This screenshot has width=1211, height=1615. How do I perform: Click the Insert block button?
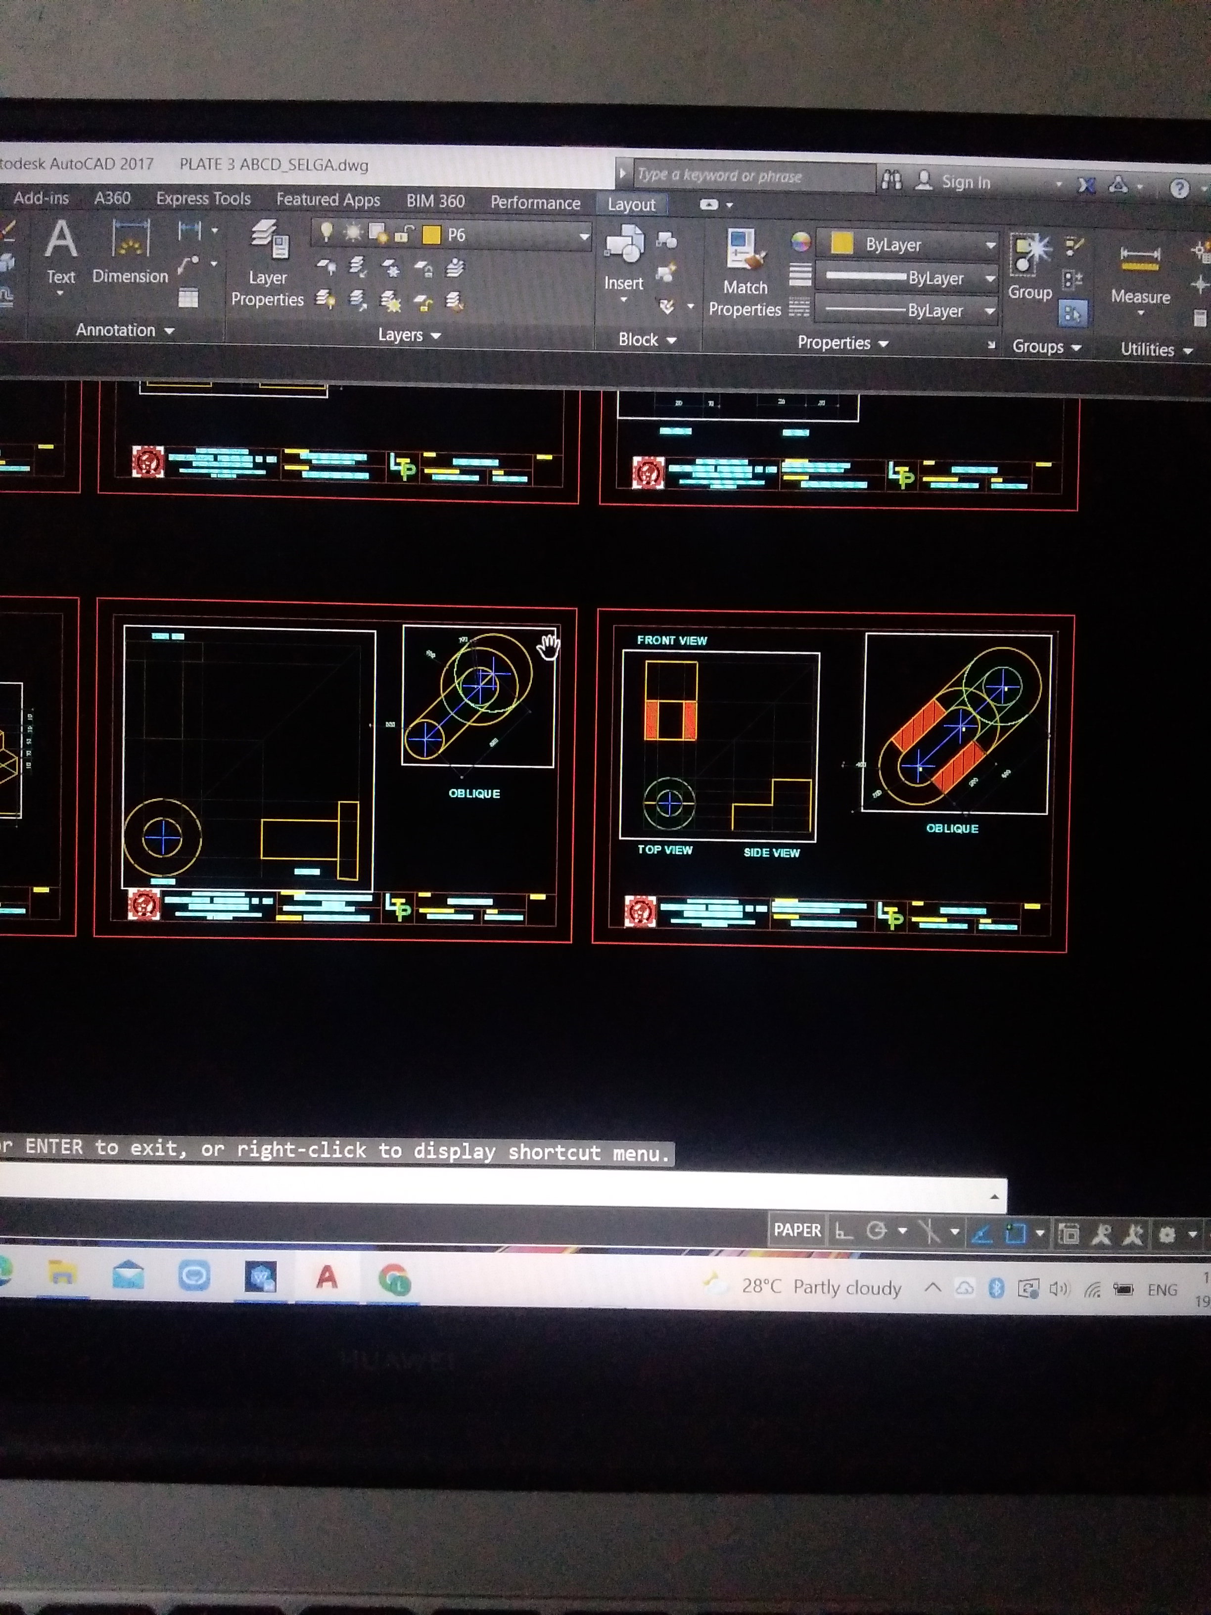[624, 258]
